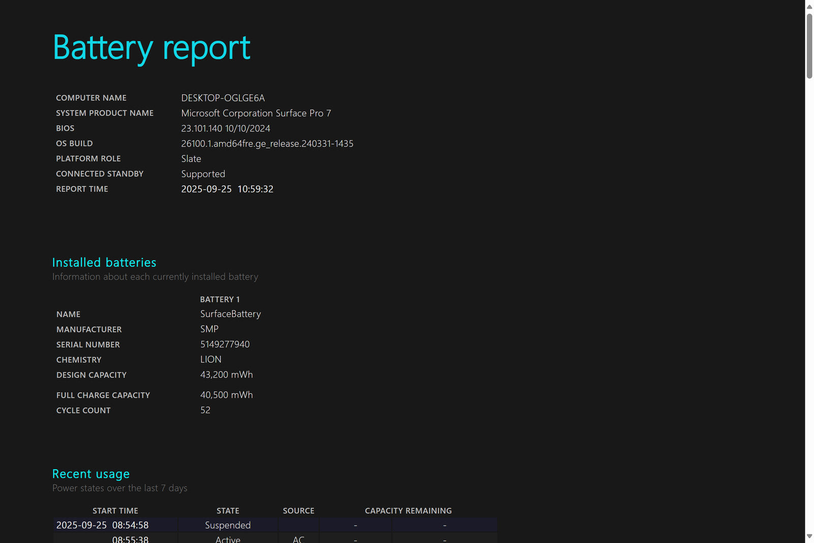Click the SOURCE column header

click(x=299, y=510)
